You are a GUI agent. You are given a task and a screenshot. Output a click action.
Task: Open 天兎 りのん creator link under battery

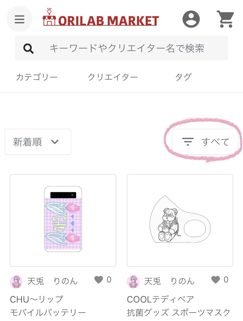52,281
